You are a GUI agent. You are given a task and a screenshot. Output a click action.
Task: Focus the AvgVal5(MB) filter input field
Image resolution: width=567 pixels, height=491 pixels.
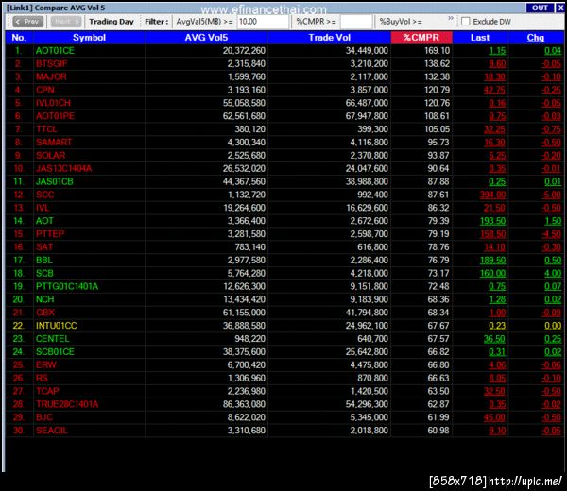(x=263, y=22)
